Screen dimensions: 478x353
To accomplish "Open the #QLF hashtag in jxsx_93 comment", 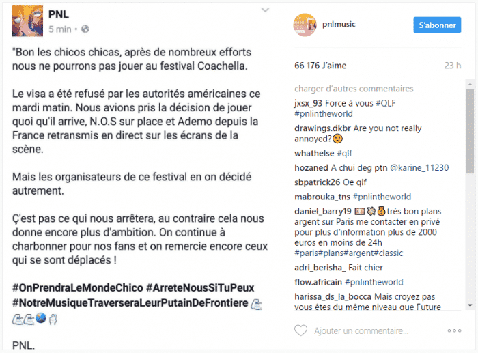I will coord(385,103).
